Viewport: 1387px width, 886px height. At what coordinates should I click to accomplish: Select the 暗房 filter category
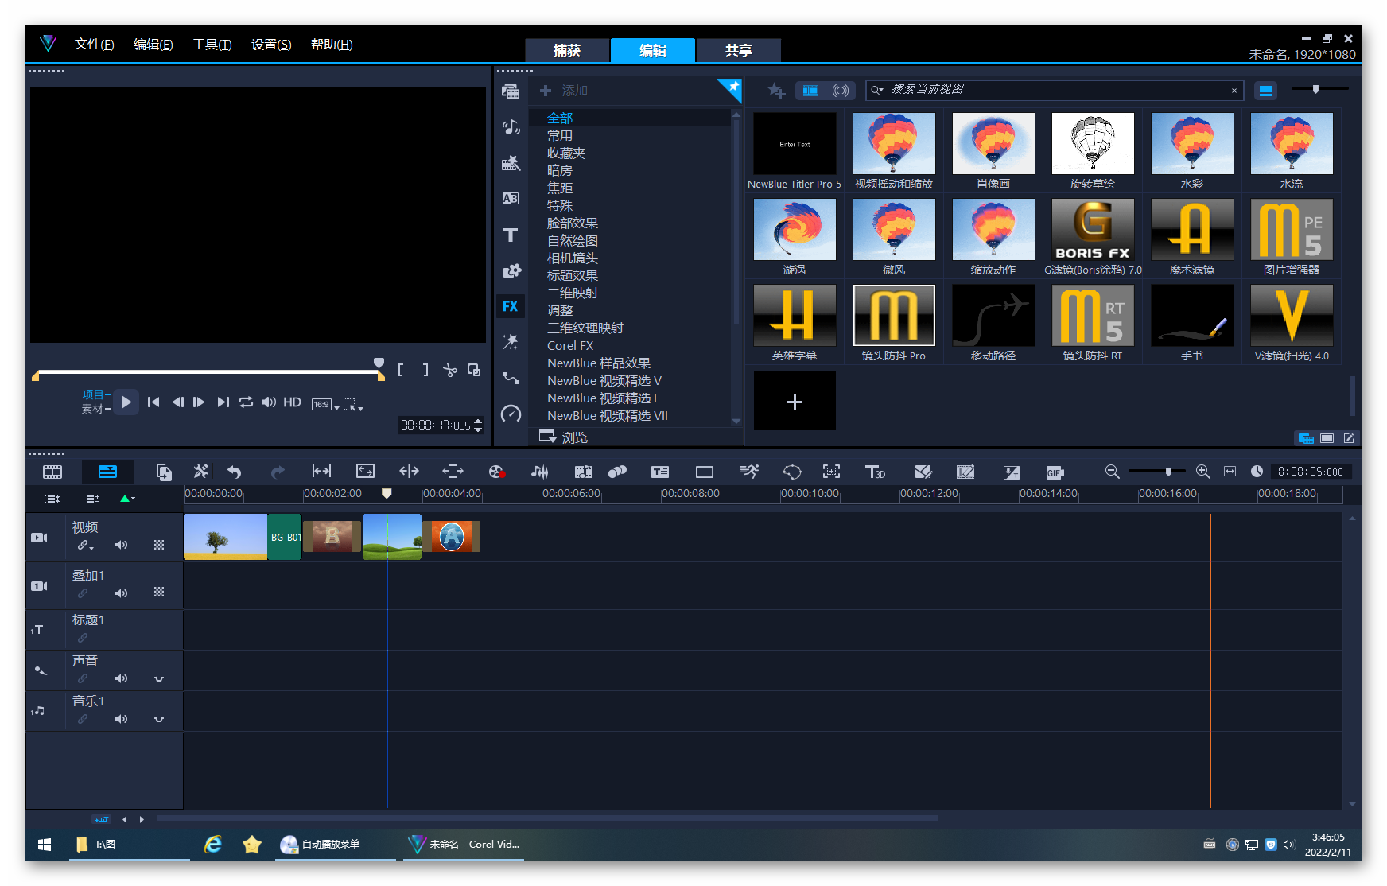[x=560, y=170]
